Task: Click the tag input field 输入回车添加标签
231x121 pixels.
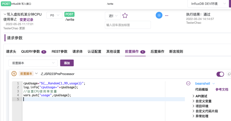Action: 128,25
